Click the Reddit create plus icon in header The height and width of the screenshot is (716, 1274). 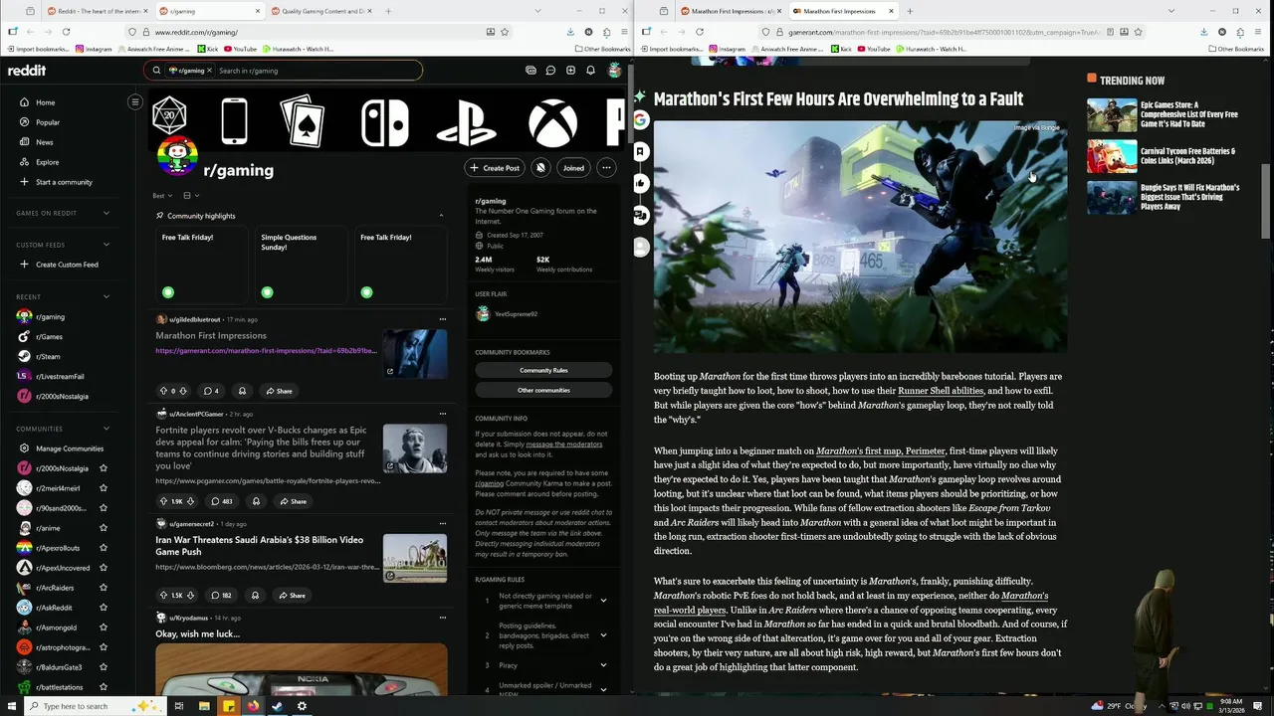(x=570, y=71)
